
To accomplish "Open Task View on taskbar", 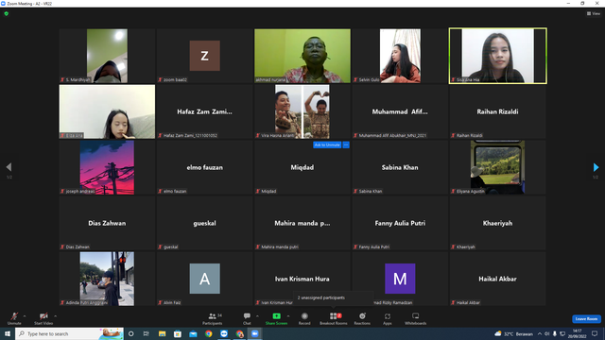I will pyautogui.click(x=147, y=333).
